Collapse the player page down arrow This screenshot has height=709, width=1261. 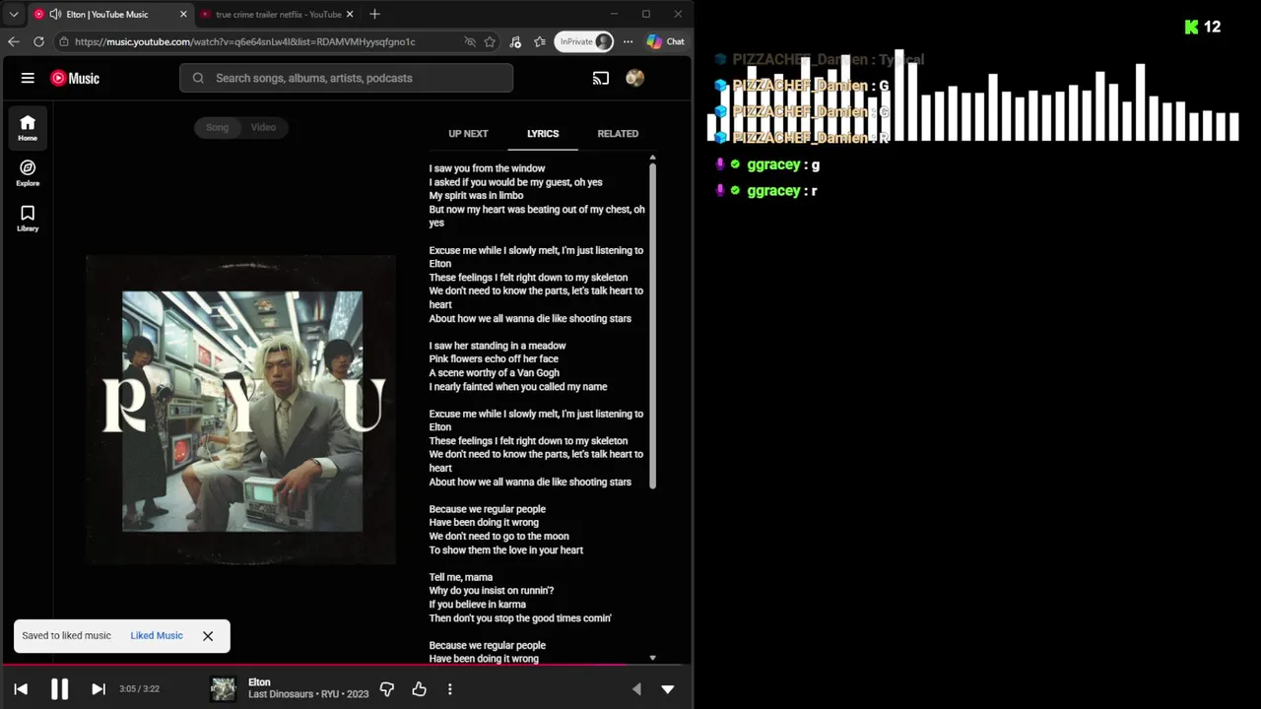667,689
